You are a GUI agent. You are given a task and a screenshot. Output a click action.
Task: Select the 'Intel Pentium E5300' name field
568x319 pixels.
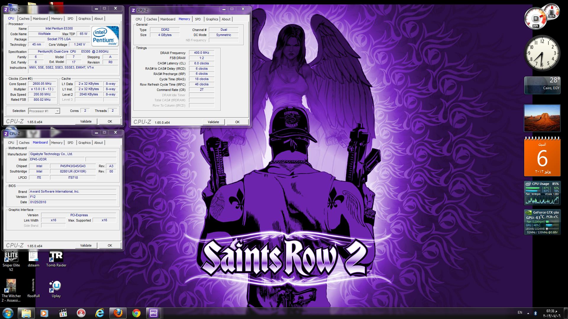(x=59, y=29)
